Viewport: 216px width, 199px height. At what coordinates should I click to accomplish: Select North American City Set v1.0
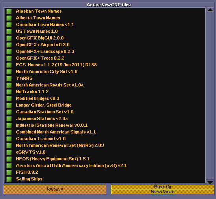[105, 71]
